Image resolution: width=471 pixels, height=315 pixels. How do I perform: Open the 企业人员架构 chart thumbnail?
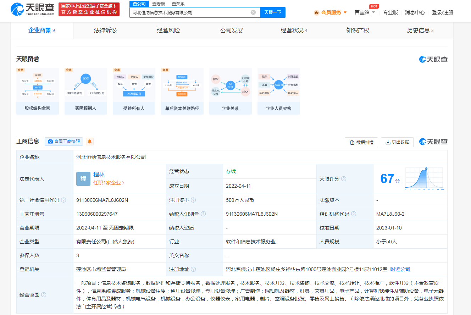click(x=279, y=91)
